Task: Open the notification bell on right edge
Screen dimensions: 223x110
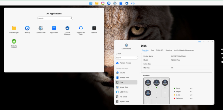Action: (x=222, y=58)
